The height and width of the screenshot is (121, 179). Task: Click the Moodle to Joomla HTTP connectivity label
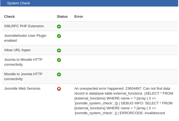(x=23, y=77)
